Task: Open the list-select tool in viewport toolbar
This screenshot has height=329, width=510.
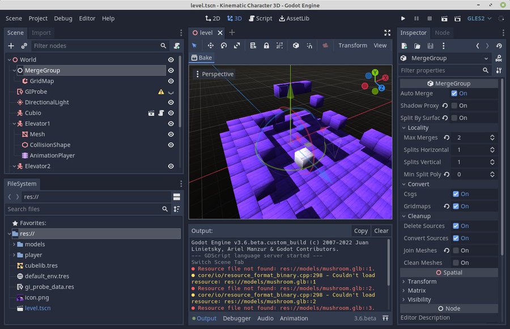Action: click(x=253, y=45)
